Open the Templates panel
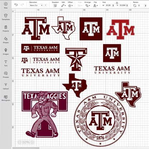Screen dimensions: 149x149 point(6,17)
